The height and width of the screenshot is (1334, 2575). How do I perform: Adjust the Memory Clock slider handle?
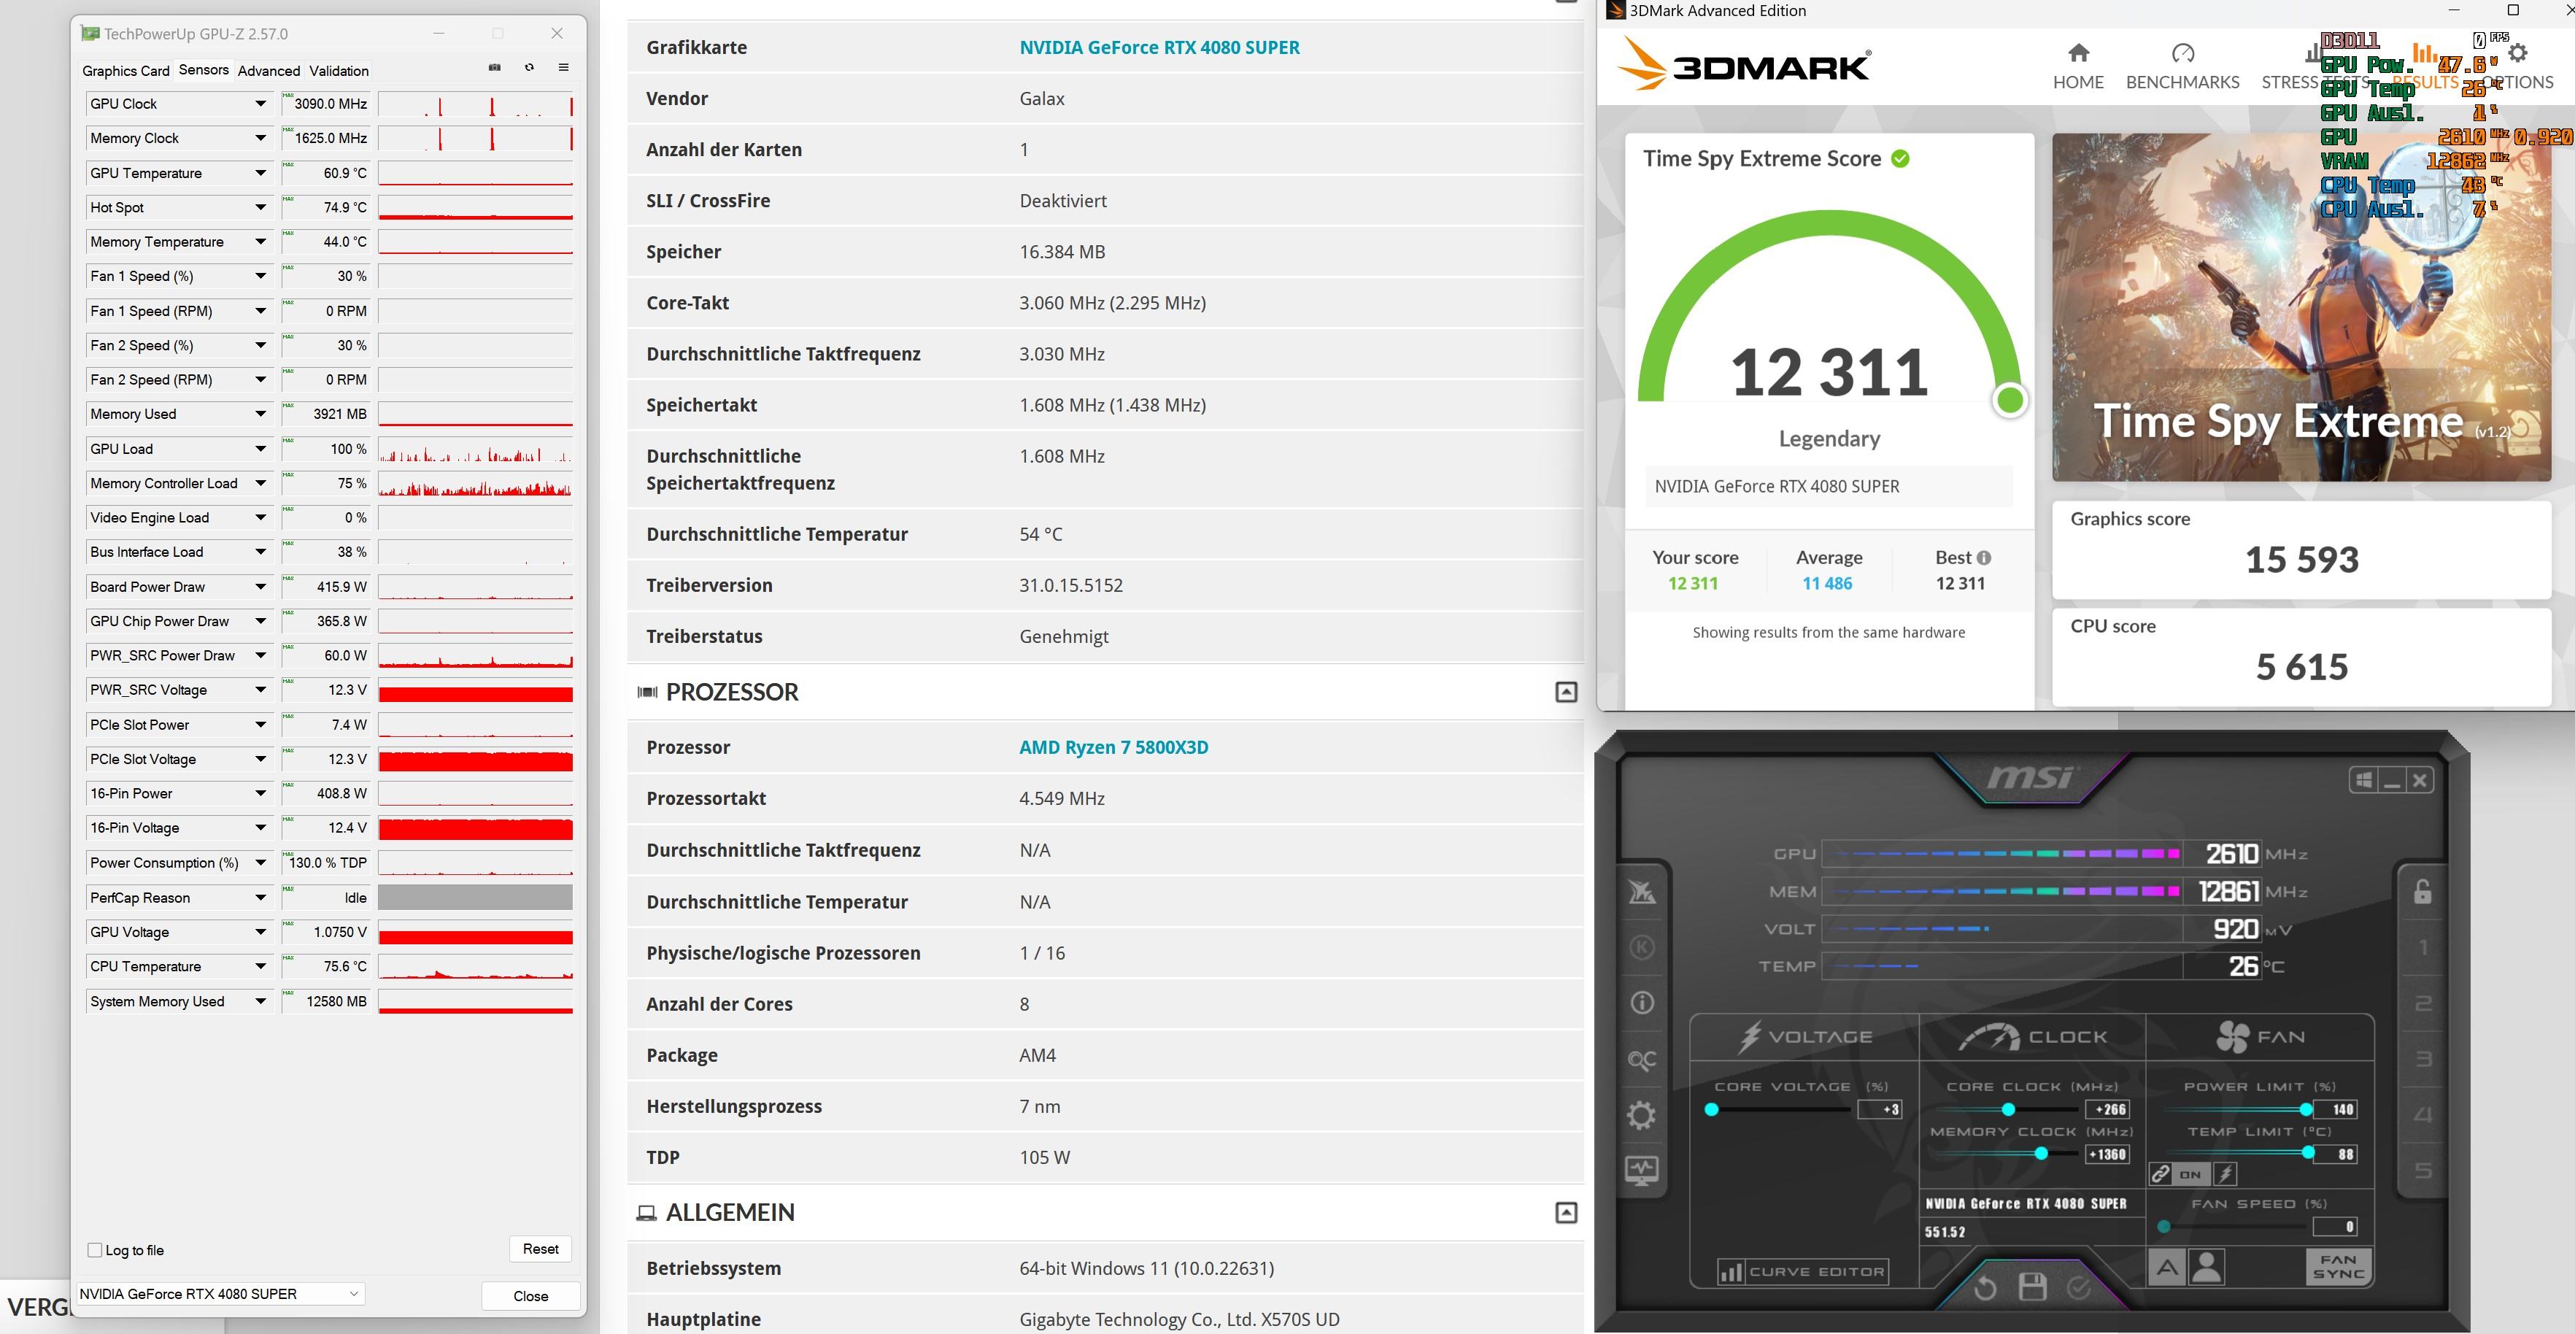point(2041,1154)
